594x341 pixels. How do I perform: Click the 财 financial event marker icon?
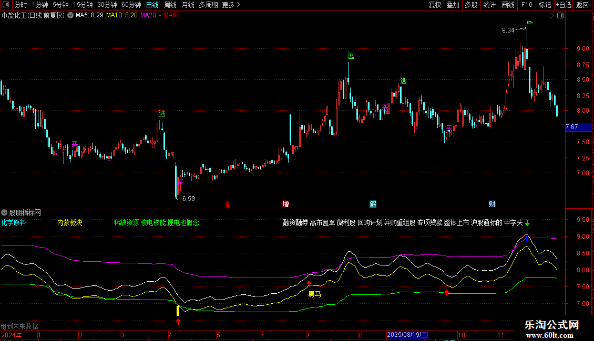[x=492, y=204]
